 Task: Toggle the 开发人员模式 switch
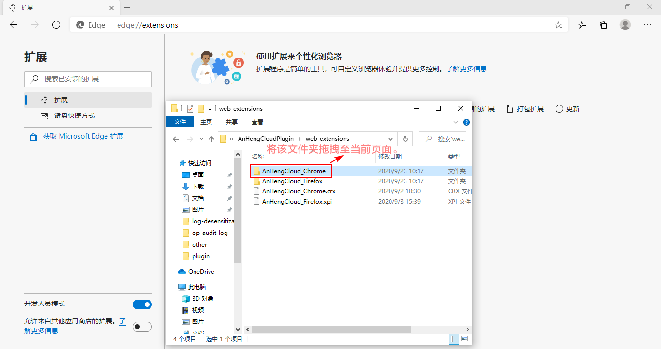(142, 305)
